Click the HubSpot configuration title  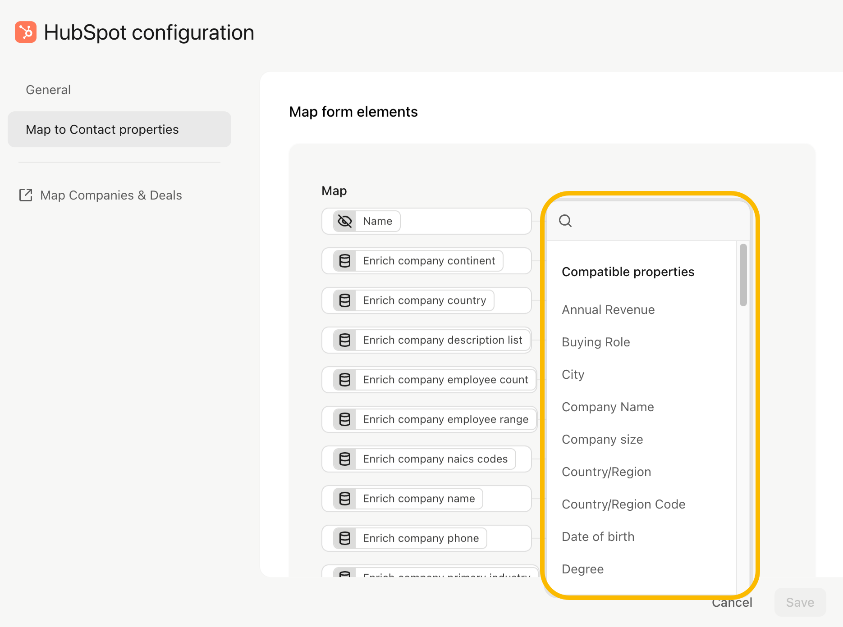click(x=149, y=32)
